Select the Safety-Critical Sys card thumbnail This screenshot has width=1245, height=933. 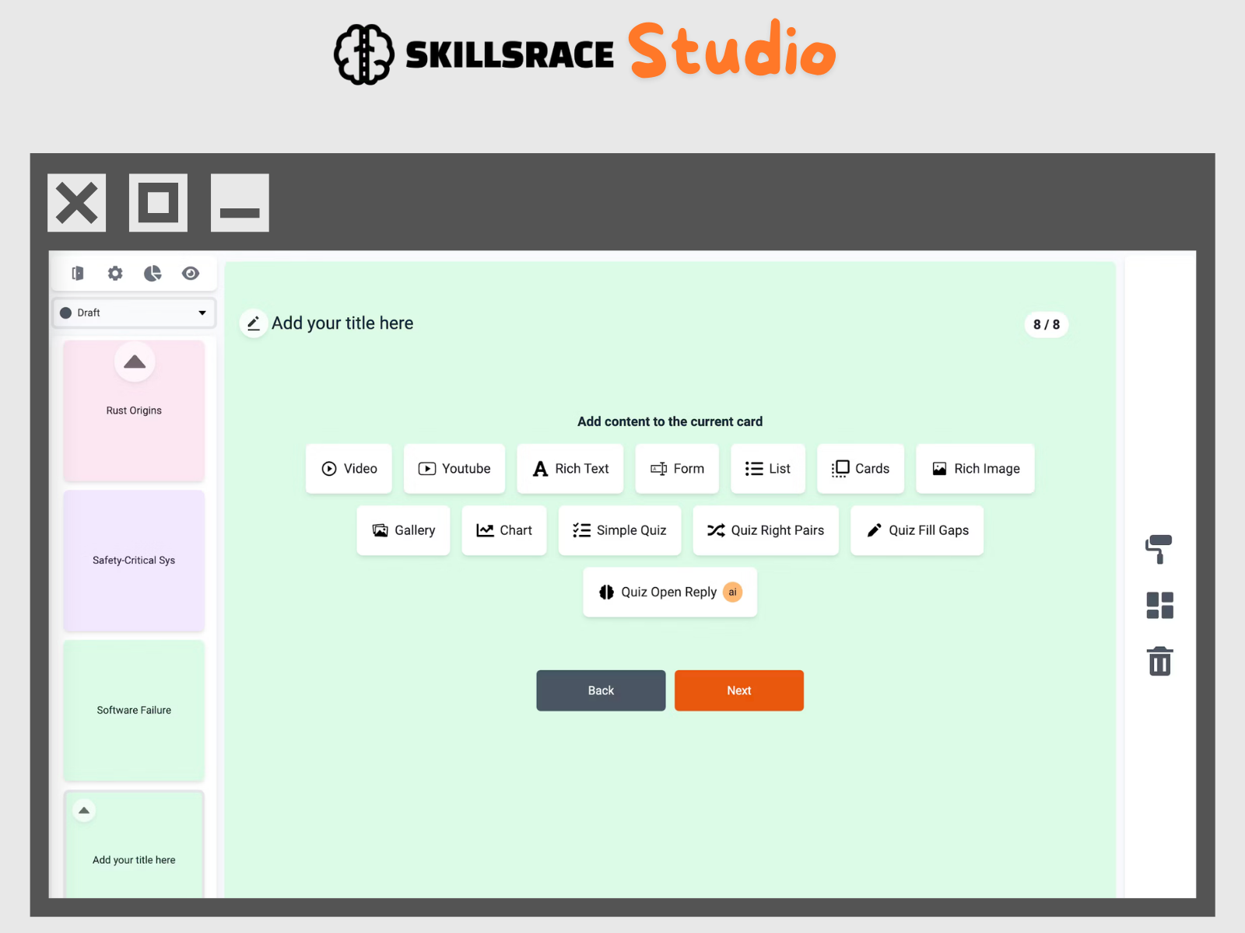pos(134,561)
